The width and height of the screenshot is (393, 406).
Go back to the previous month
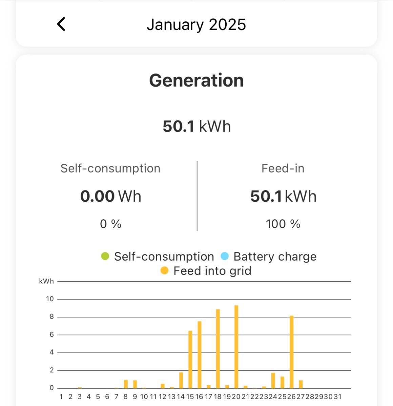tap(61, 24)
